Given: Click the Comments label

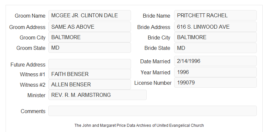Looking at the screenshot, I should pos(33,111).
